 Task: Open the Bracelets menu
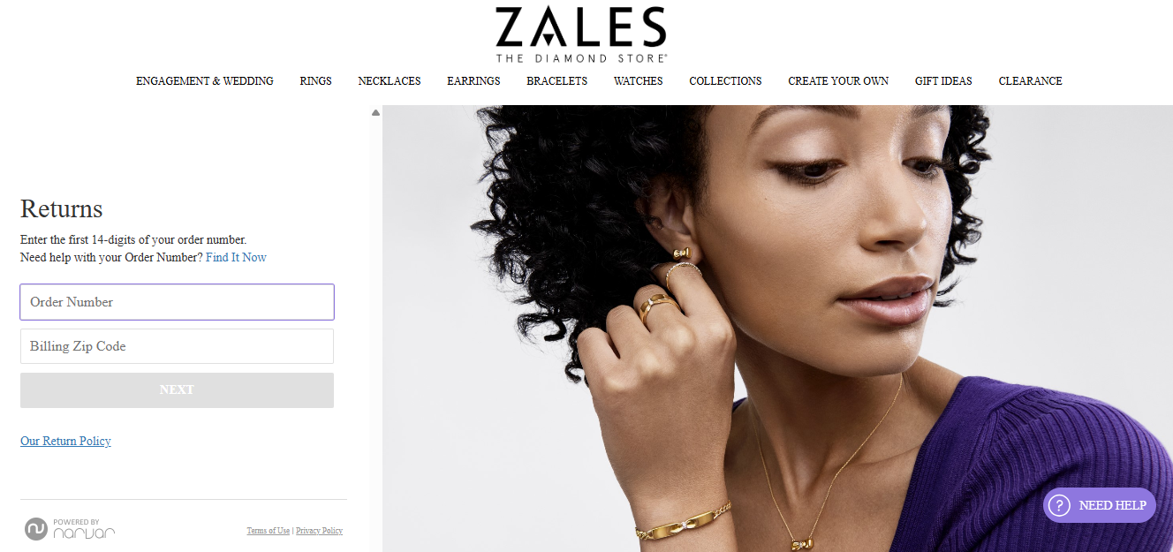[x=557, y=81]
